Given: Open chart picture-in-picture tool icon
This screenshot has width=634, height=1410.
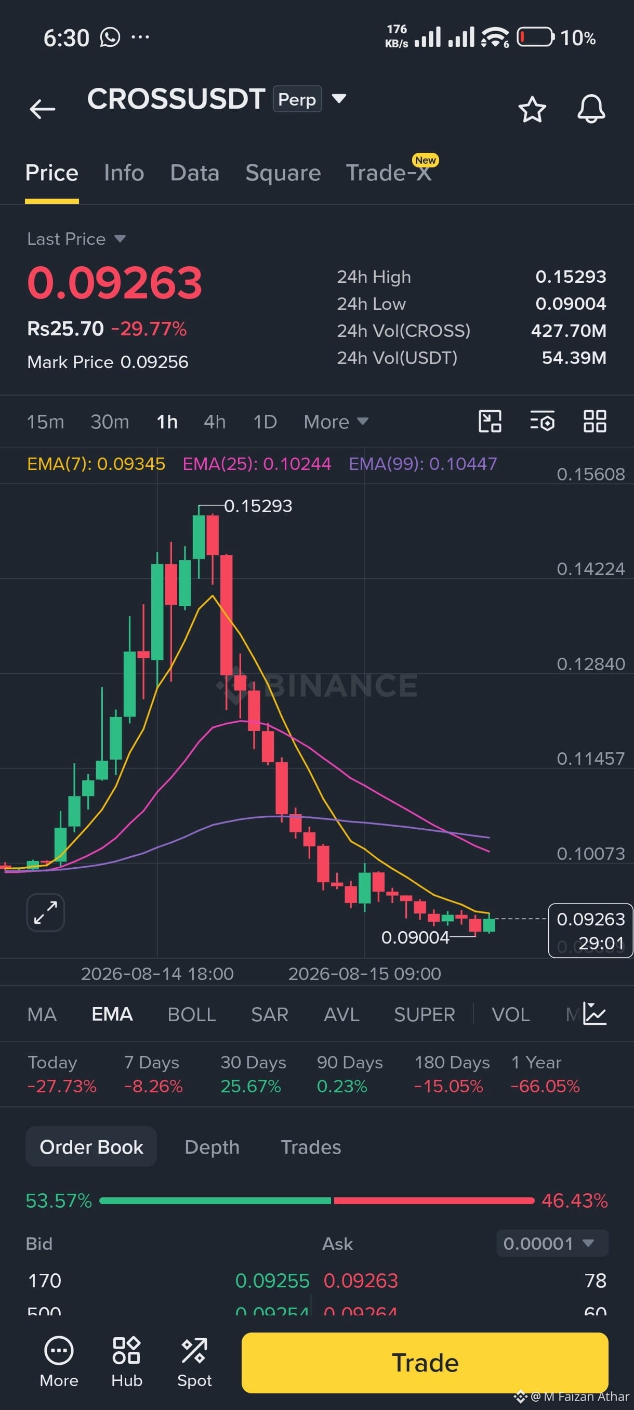Looking at the screenshot, I should [x=490, y=422].
